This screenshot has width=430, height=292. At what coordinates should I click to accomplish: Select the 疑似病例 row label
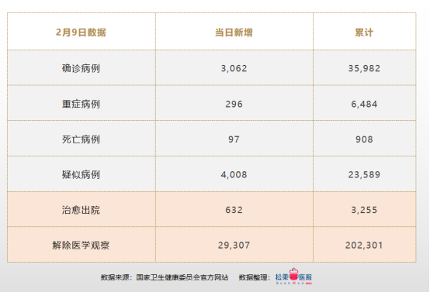tap(81, 174)
